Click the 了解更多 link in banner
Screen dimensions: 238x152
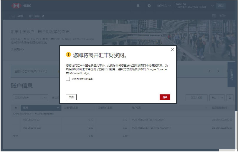tap(17, 49)
